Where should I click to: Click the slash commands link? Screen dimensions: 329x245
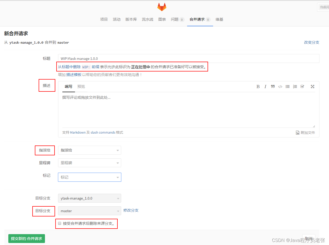point(103,133)
